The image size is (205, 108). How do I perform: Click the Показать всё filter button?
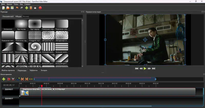coord(8,16)
